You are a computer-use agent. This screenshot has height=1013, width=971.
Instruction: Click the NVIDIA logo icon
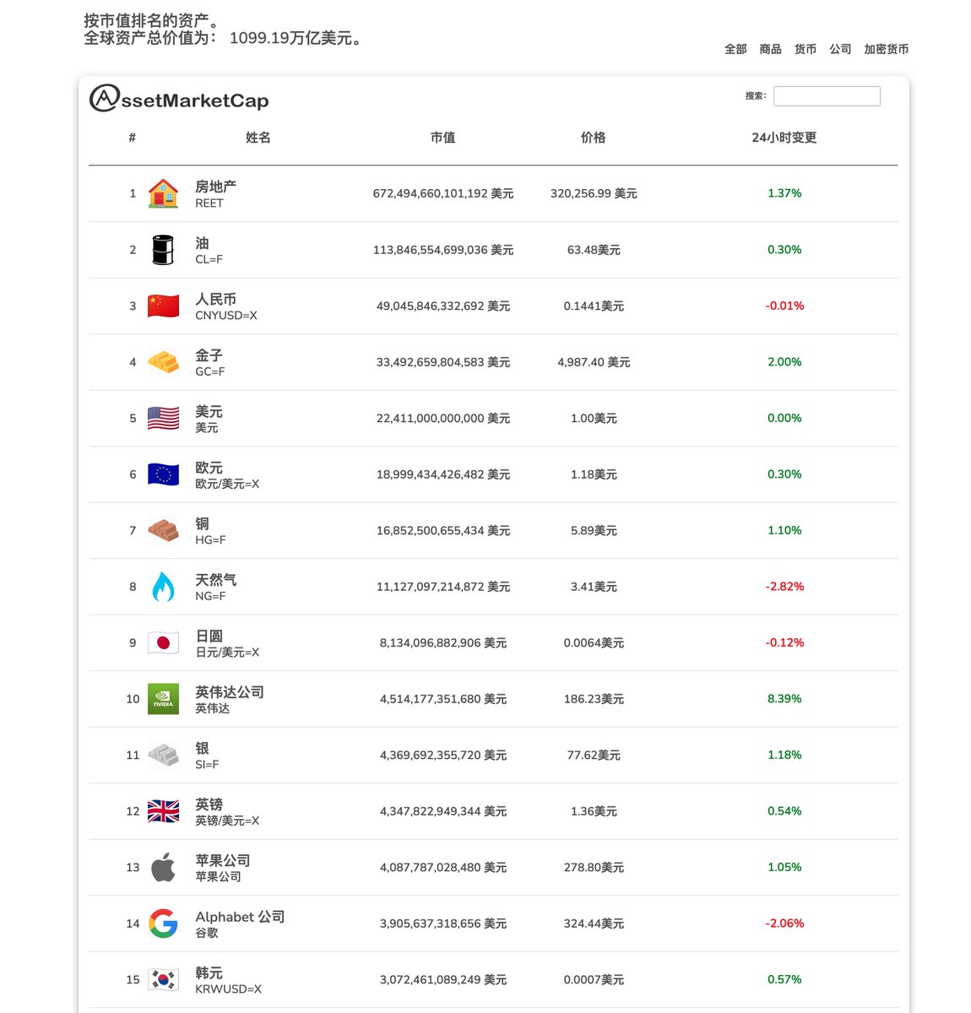[x=163, y=699]
